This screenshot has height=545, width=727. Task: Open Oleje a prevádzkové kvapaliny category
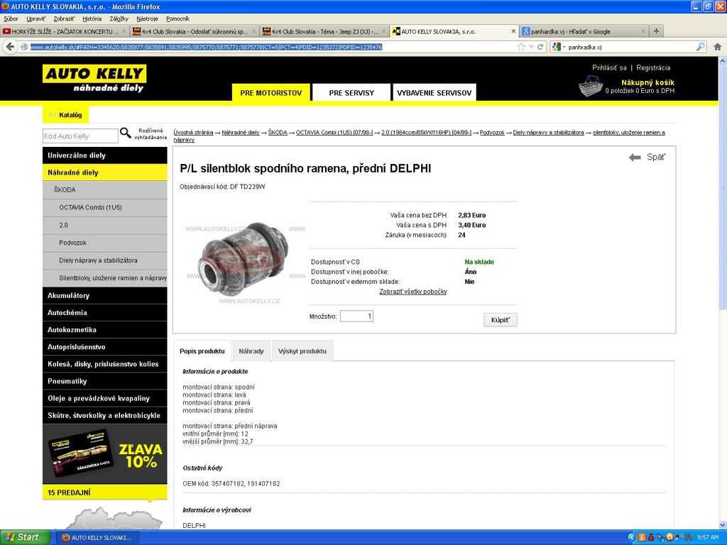[105, 398]
